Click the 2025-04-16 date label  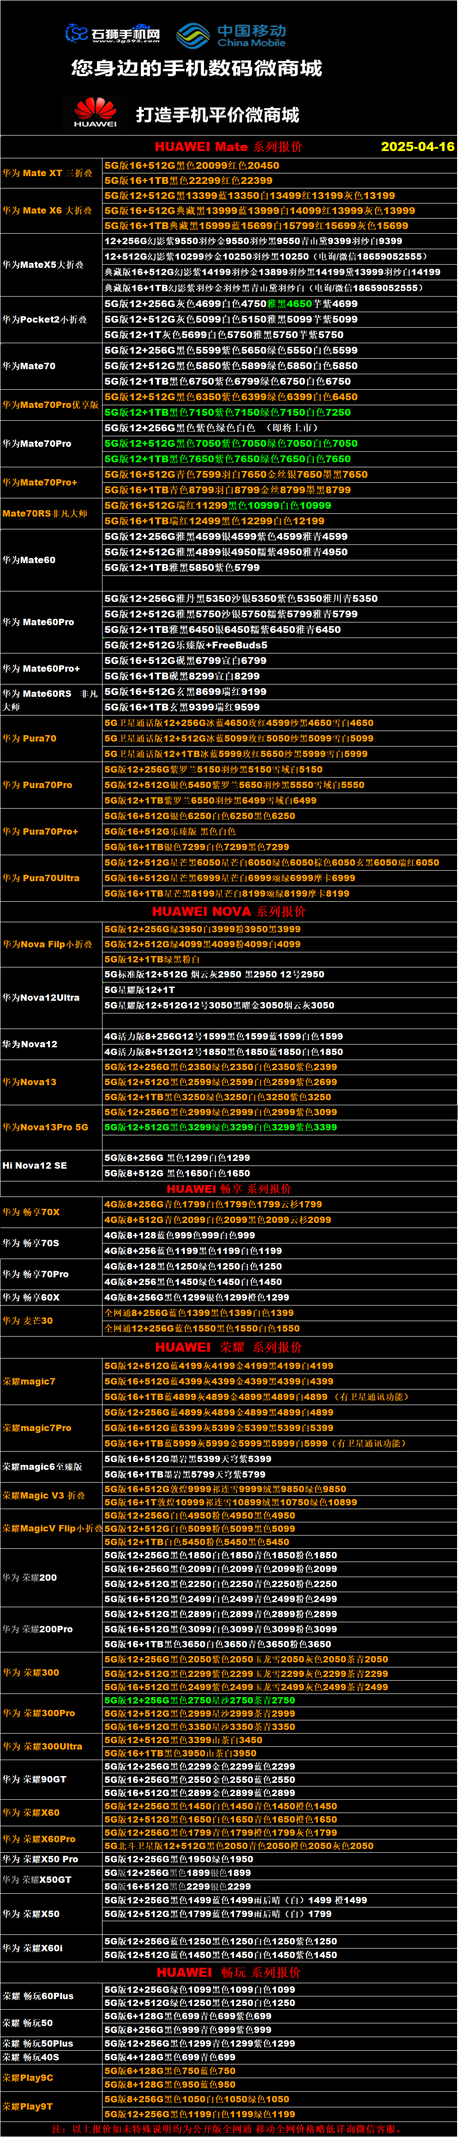417,147
